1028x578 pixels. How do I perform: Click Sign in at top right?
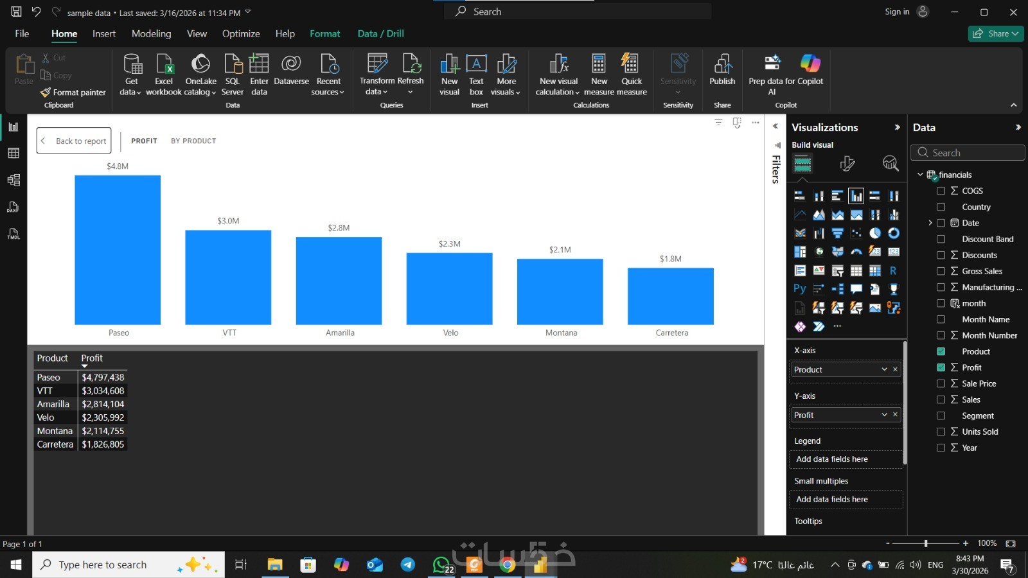click(x=897, y=12)
